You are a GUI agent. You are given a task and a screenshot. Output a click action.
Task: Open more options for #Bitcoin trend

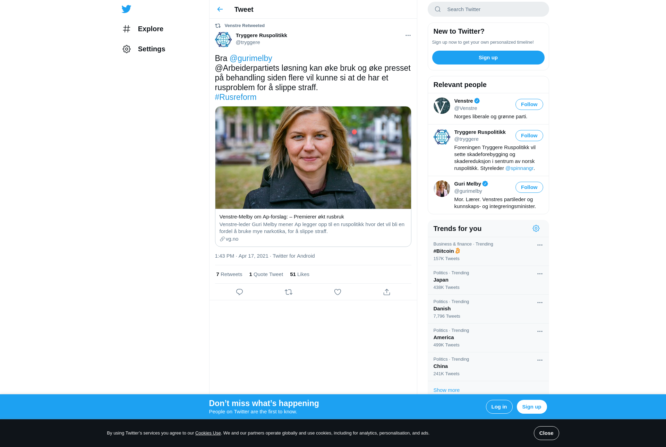[540, 245]
